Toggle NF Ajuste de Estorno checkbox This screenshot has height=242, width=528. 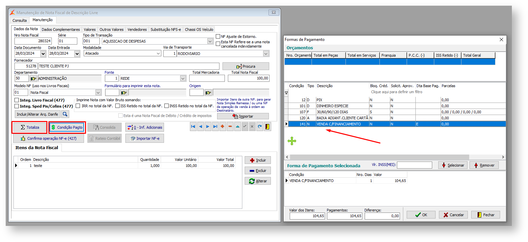[x=218, y=37]
